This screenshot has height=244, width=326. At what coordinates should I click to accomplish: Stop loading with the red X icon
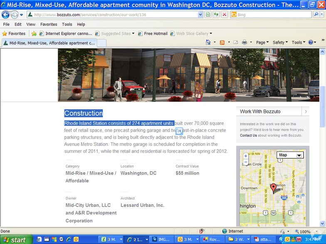point(225,15)
